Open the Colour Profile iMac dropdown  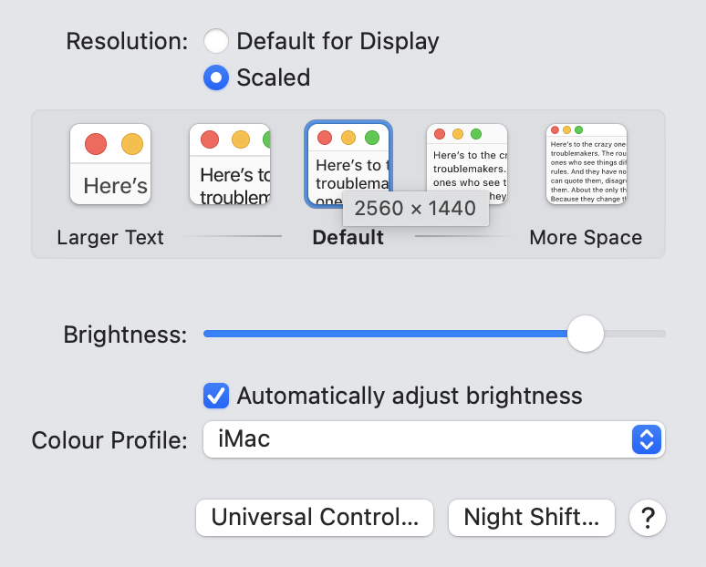(420, 439)
